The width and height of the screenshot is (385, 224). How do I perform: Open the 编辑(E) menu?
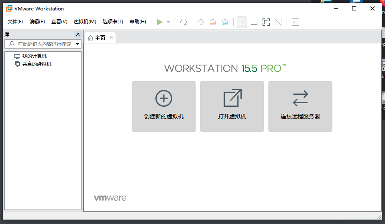[37, 22]
